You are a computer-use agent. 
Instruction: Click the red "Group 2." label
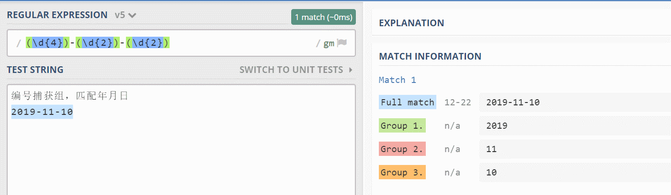tap(402, 149)
